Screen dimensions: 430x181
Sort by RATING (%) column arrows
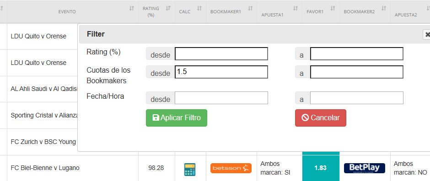click(x=168, y=9)
